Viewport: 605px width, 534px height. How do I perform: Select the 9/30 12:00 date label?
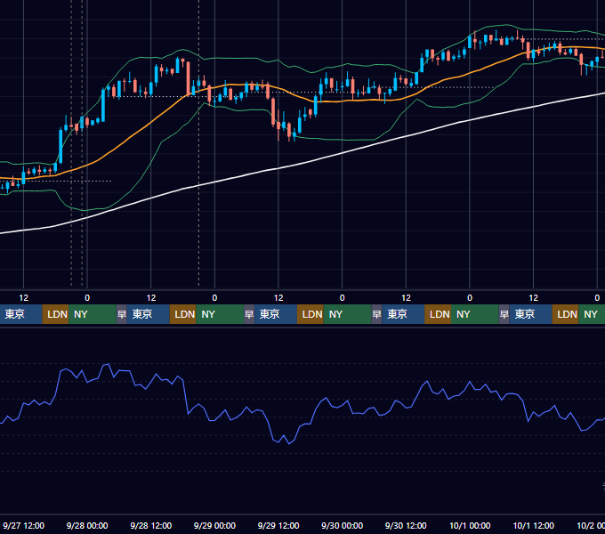(406, 525)
